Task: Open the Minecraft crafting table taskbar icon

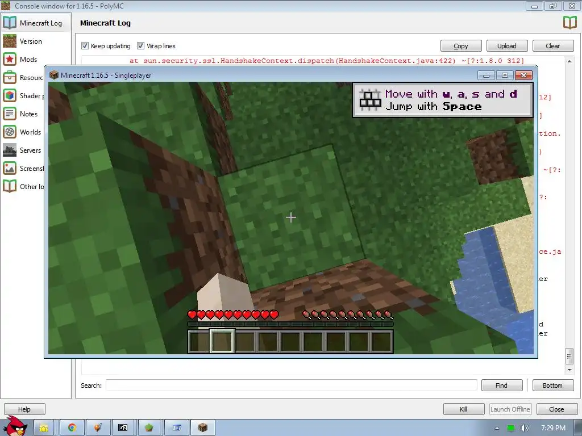Action: click(x=202, y=428)
